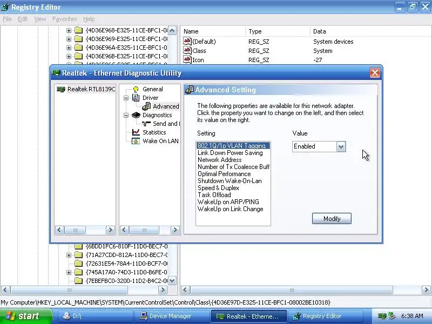This screenshot has width=432, height=324.
Task: Click the {71A27CDD-812A folder icon
Action: click(x=79, y=255)
